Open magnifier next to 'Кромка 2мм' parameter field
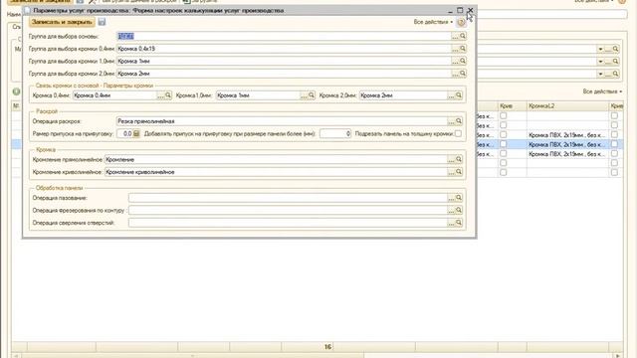The height and width of the screenshot is (358, 637). (459, 95)
